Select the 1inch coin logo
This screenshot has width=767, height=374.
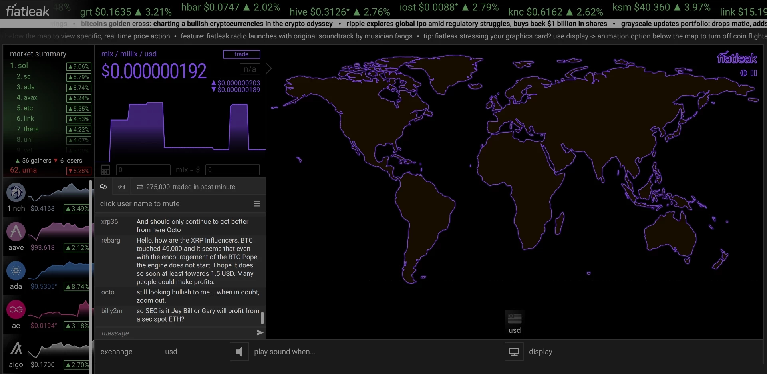coord(16,193)
